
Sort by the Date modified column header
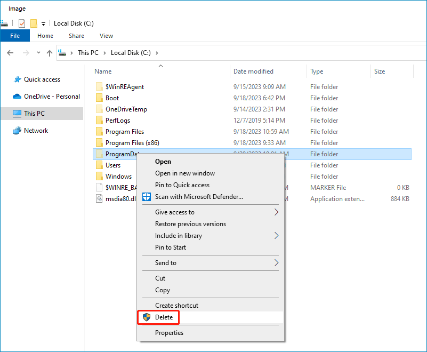coord(253,71)
